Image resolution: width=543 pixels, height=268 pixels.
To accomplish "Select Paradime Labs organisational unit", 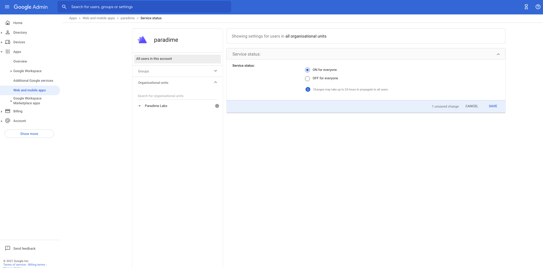I will 156,106.
